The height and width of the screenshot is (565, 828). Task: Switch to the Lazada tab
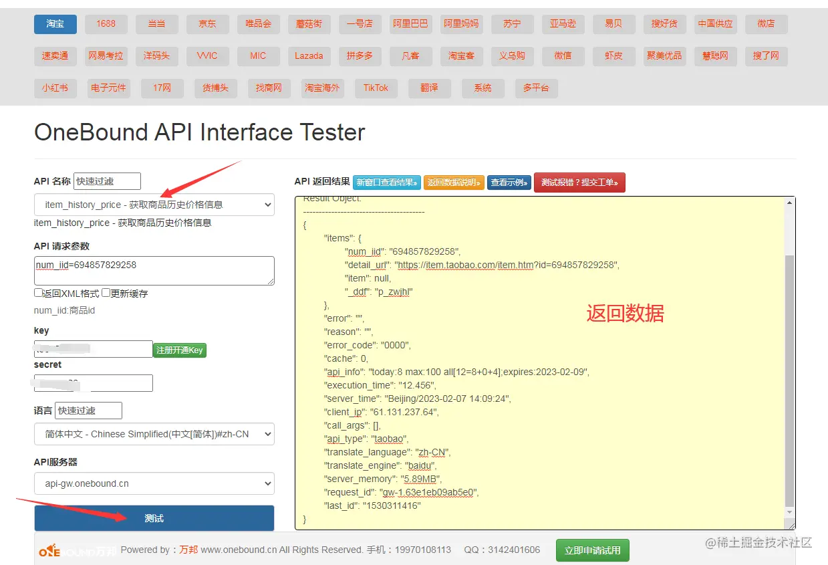pos(309,56)
